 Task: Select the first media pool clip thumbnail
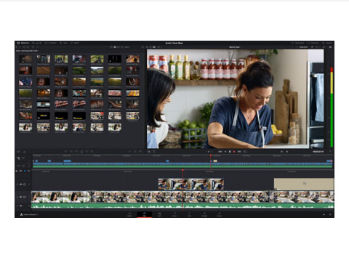coord(25,59)
